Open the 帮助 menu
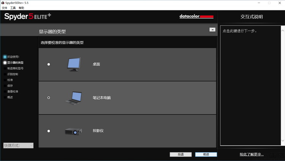Image resolution: width=285 pixels, height=161 pixels. point(21,8)
